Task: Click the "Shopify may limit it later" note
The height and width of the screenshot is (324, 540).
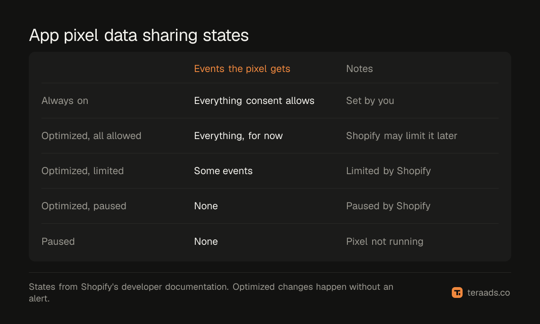Action: pos(401,136)
